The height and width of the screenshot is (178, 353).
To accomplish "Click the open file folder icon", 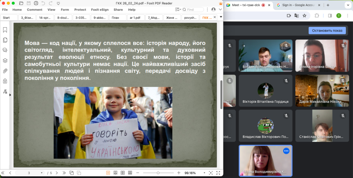I will [21, 3].
